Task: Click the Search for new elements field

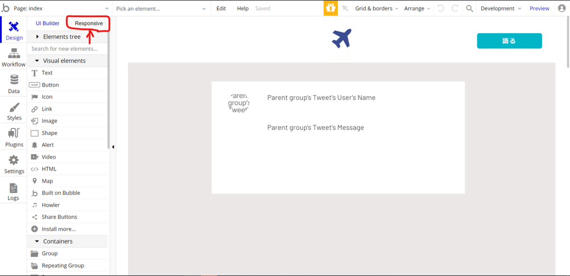Action: tap(66, 48)
